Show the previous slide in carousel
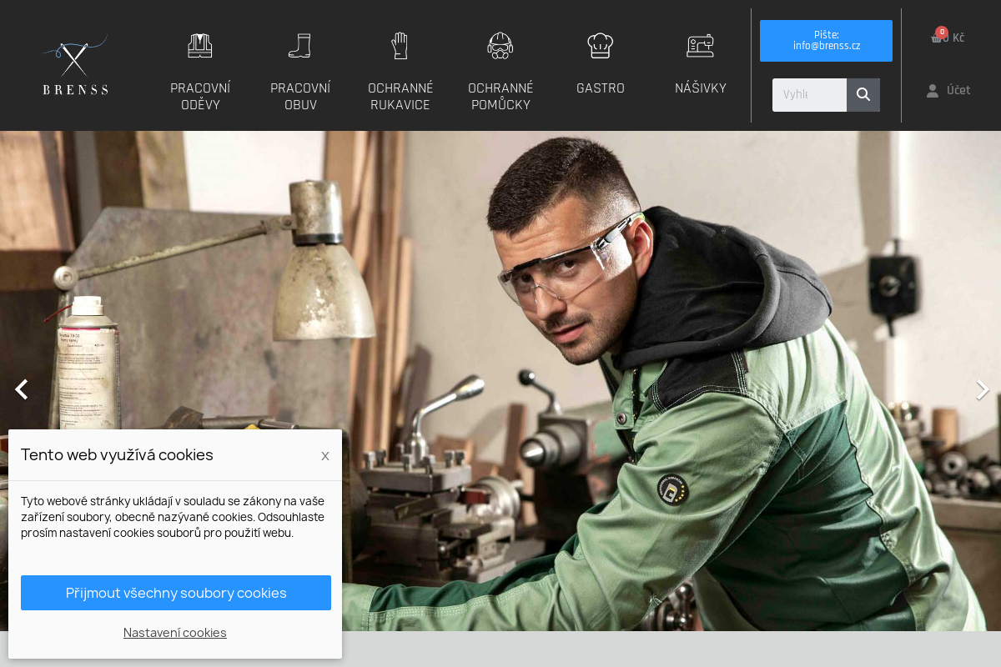This screenshot has height=667, width=1001. click(22, 389)
